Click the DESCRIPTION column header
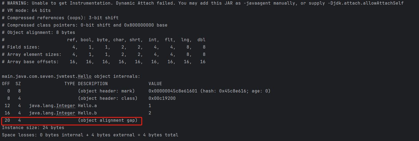 coord(93,84)
